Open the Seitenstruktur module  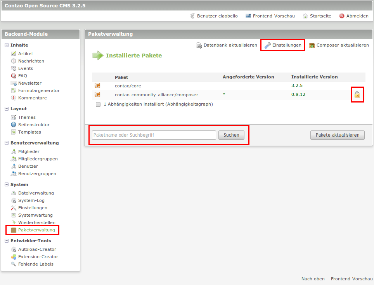(34, 125)
